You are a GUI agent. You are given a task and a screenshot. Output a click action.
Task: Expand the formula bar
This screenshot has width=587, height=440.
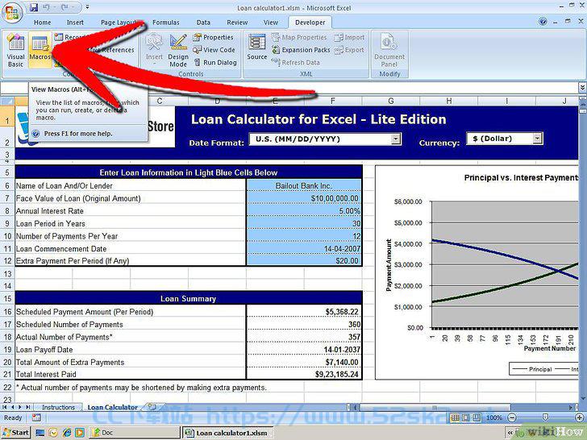(582, 88)
